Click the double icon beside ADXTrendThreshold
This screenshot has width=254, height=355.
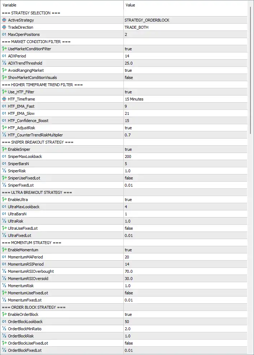(4, 63)
